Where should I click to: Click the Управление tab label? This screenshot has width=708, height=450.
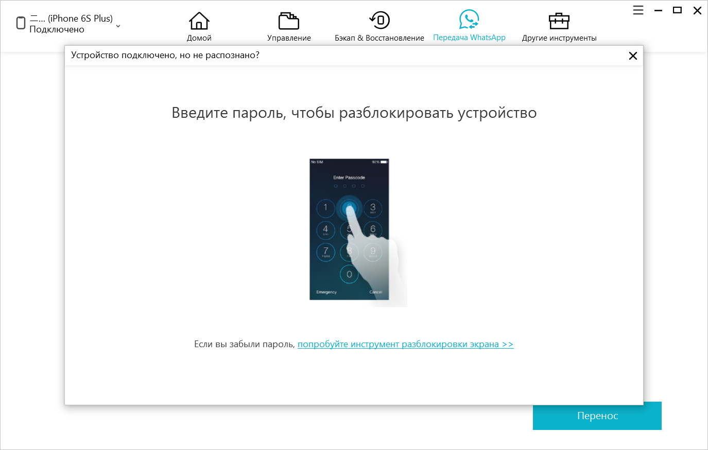pyautogui.click(x=289, y=38)
